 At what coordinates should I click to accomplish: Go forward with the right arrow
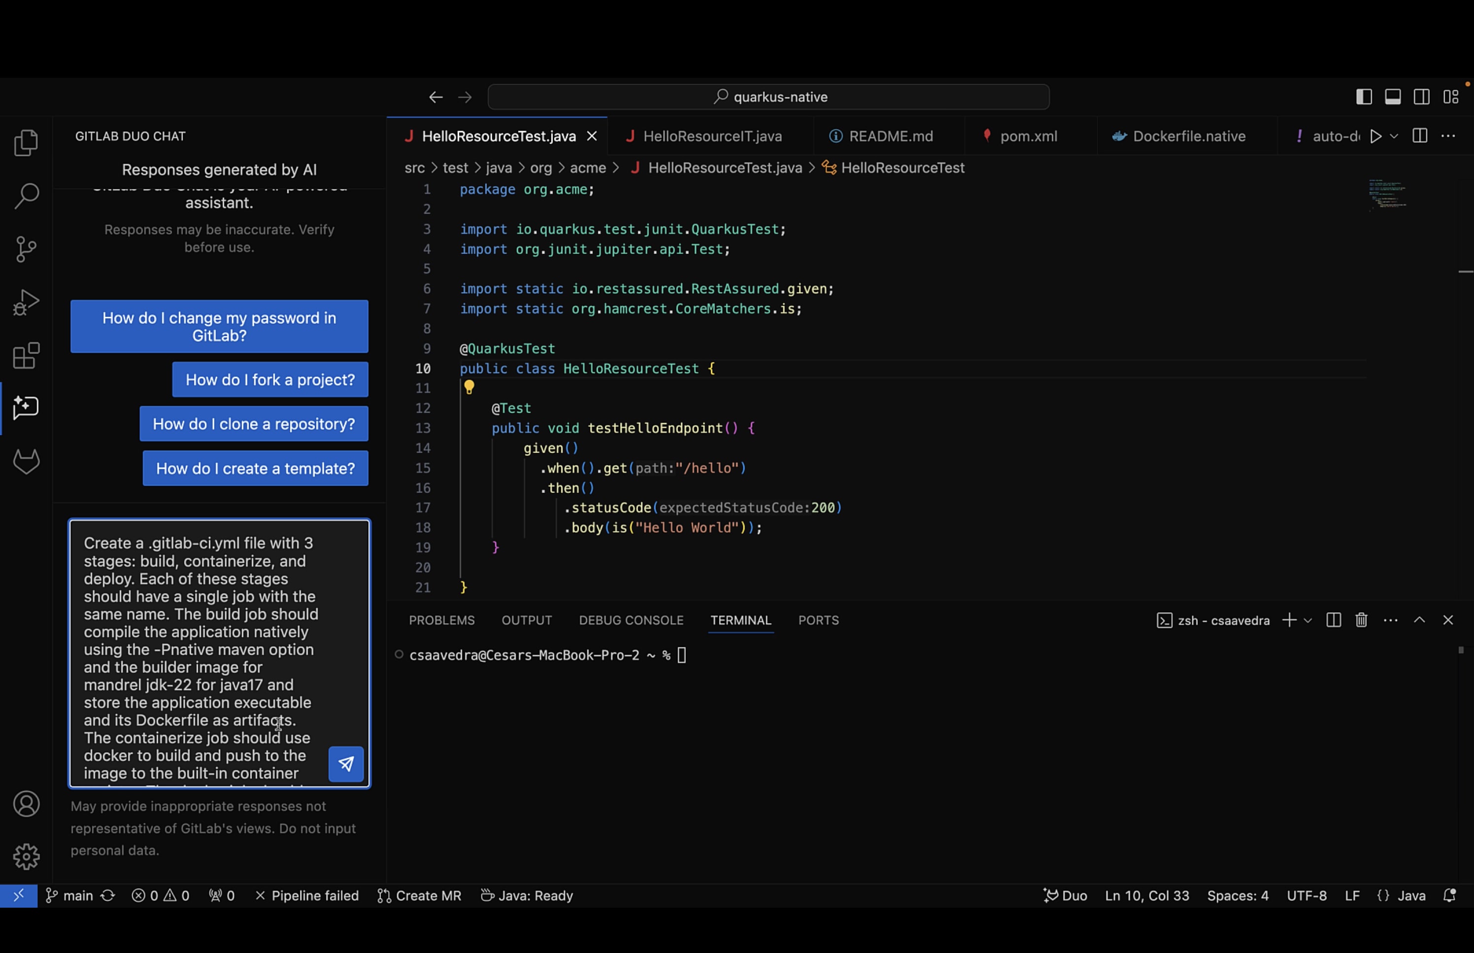tap(465, 97)
